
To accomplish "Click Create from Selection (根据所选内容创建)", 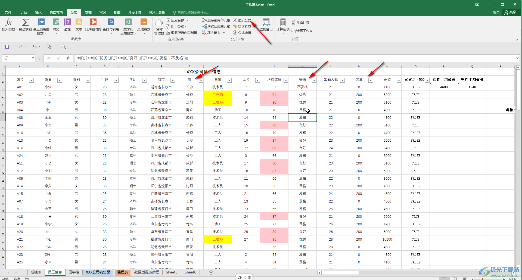I will tap(182, 33).
